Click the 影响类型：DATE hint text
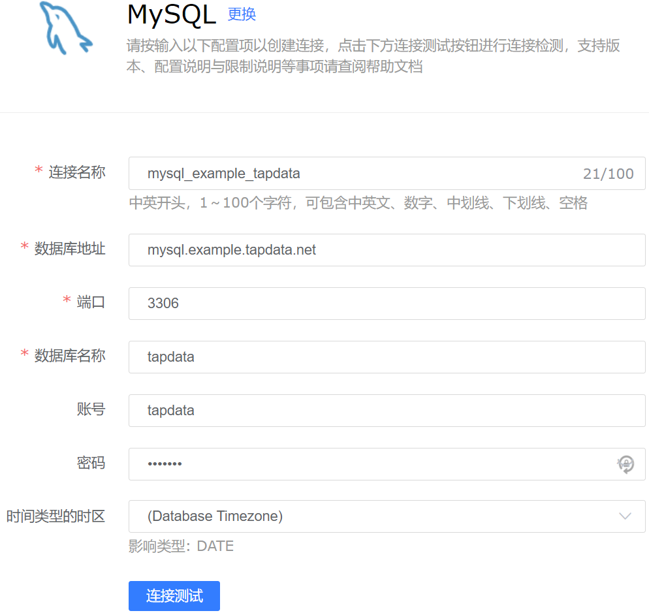Image resolution: width=649 pixels, height=613 pixels. [x=182, y=546]
